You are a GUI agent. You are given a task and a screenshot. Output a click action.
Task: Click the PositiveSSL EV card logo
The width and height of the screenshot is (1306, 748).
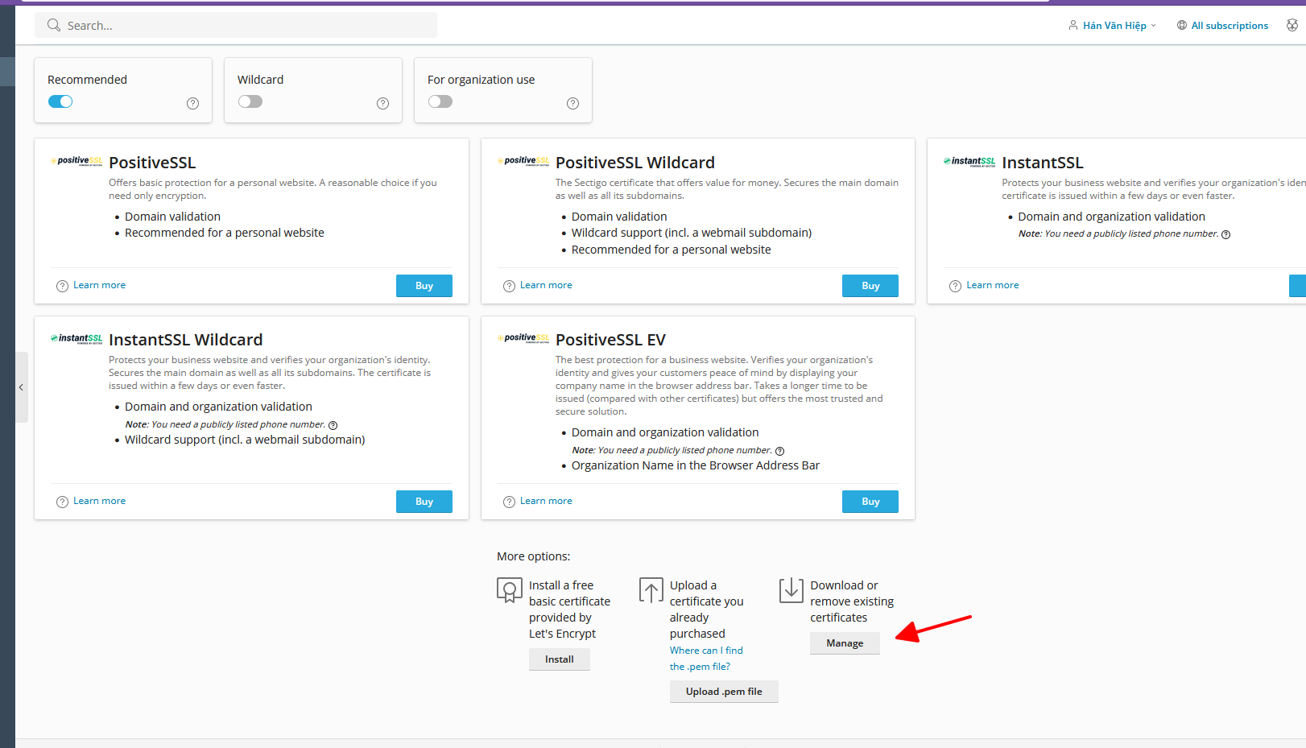click(x=523, y=338)
